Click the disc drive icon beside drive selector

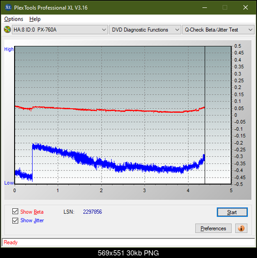click(x=7, y=29)
